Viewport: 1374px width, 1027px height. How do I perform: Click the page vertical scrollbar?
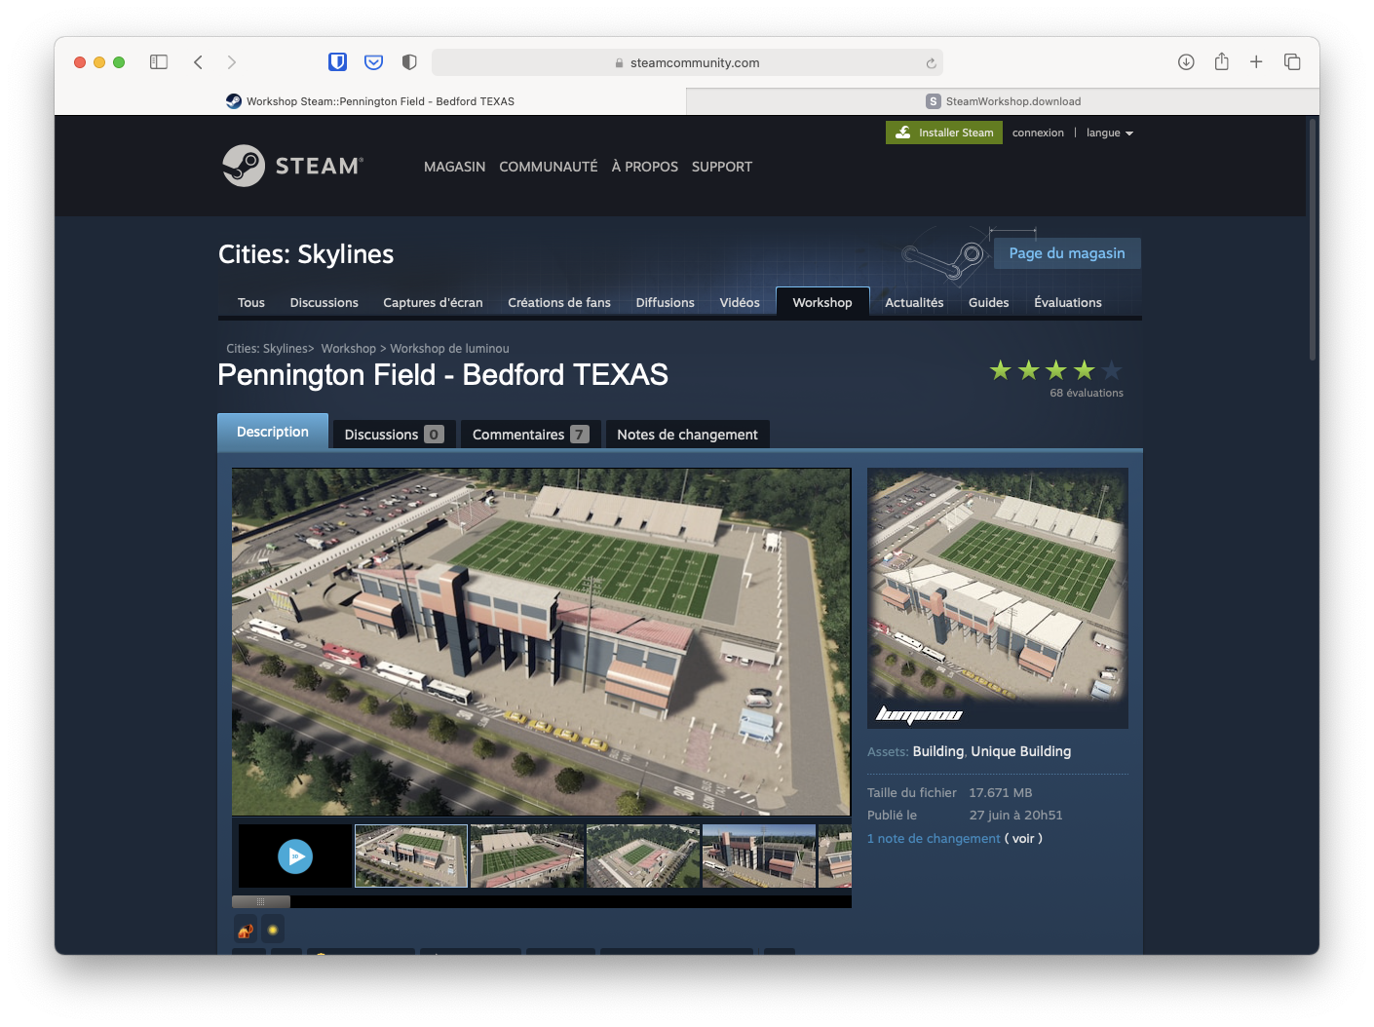pyautogui.click(x=1313, y=240)
